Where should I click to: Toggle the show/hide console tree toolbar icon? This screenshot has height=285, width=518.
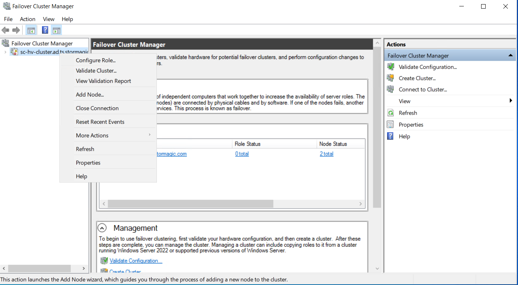coord(31,30)
